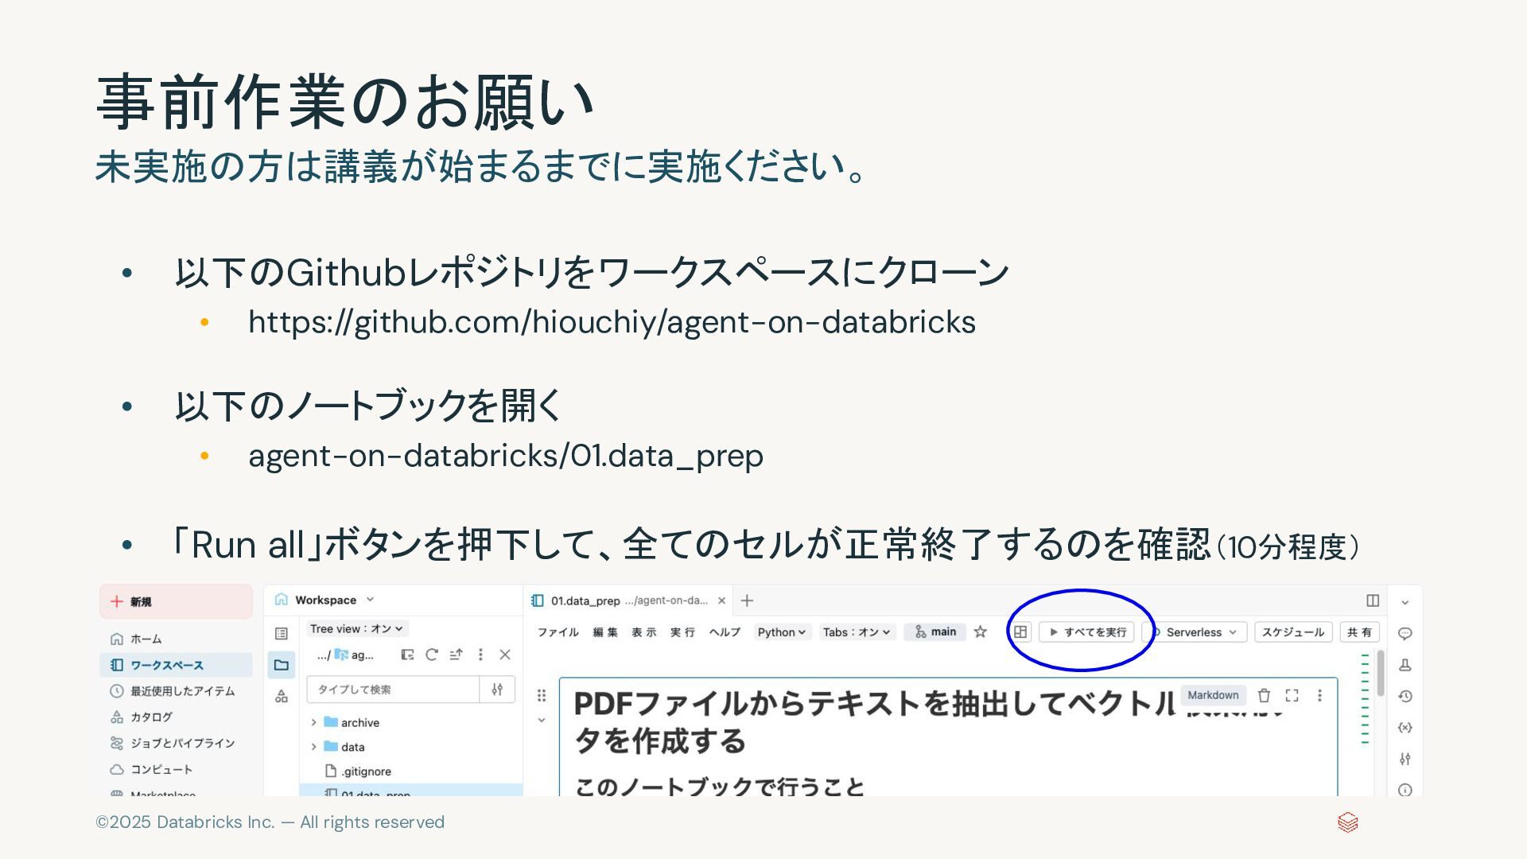This screenshot has height=859, width=1527.
Task: Open the version history clock icon
Action: [1405, 696]
